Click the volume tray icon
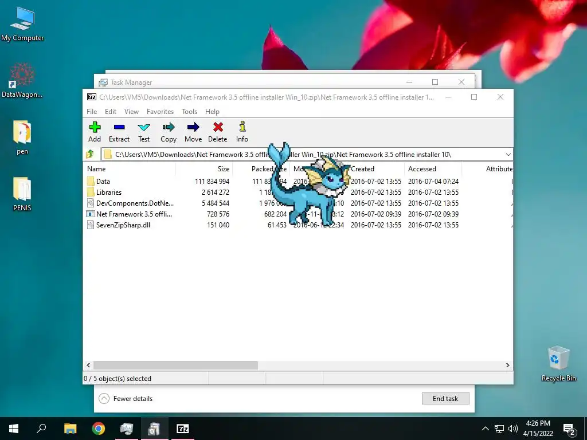 (x=513, y=429)
